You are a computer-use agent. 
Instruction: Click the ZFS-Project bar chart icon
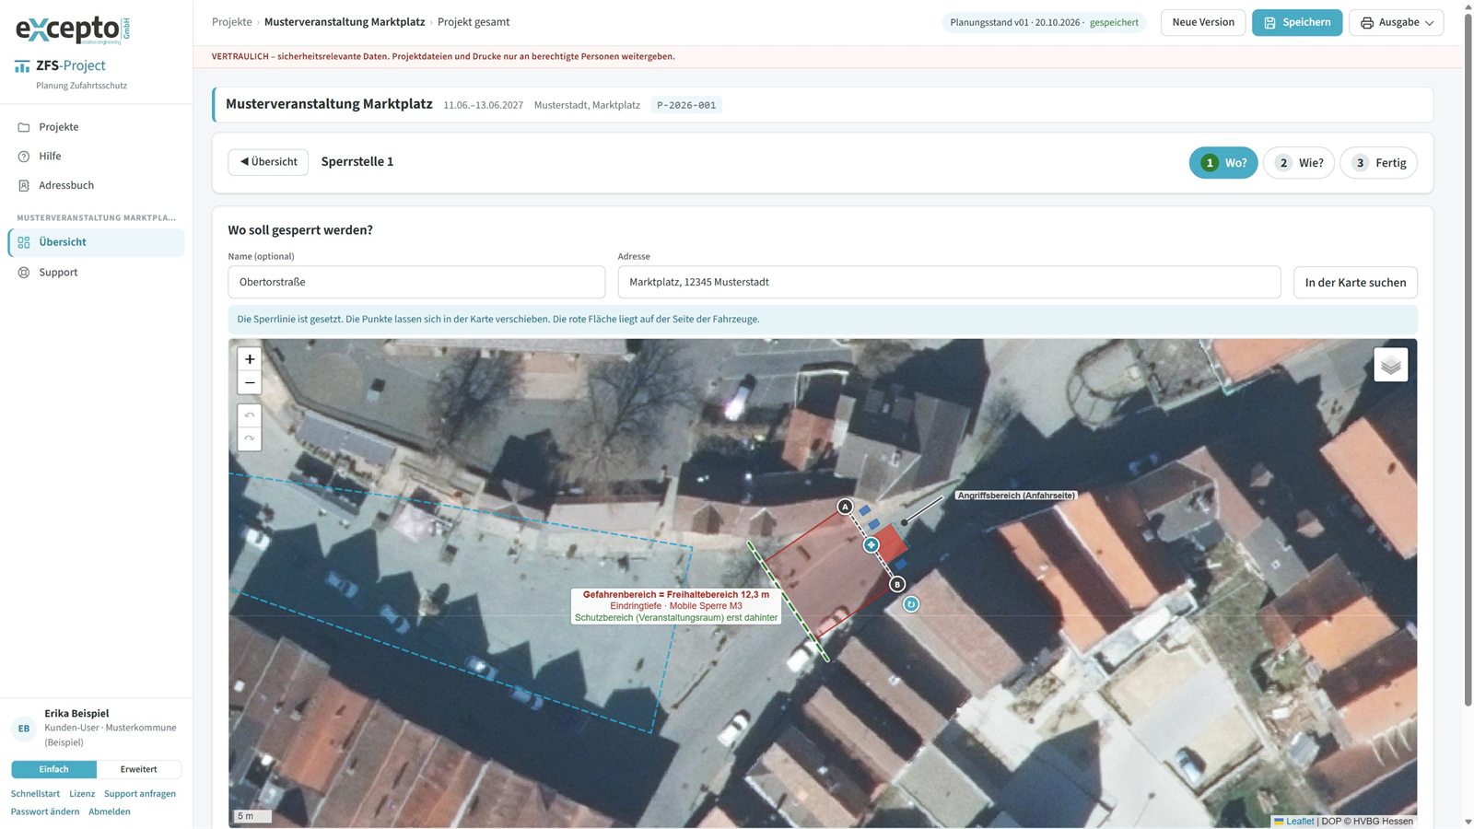click(x=22, y=66)
